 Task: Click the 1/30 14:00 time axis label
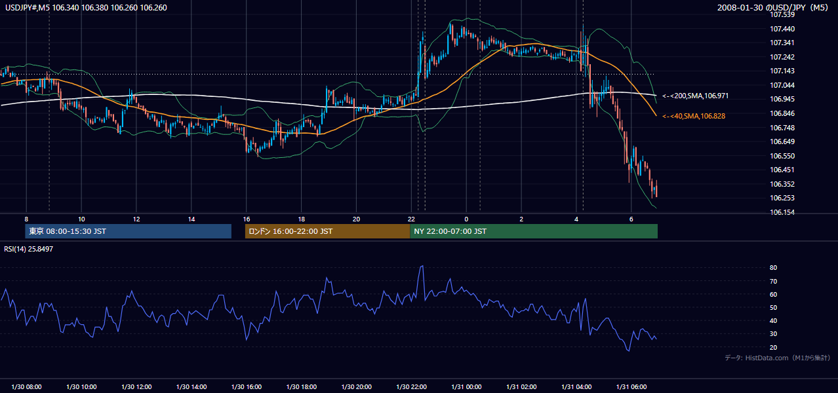tap(191, 387)
